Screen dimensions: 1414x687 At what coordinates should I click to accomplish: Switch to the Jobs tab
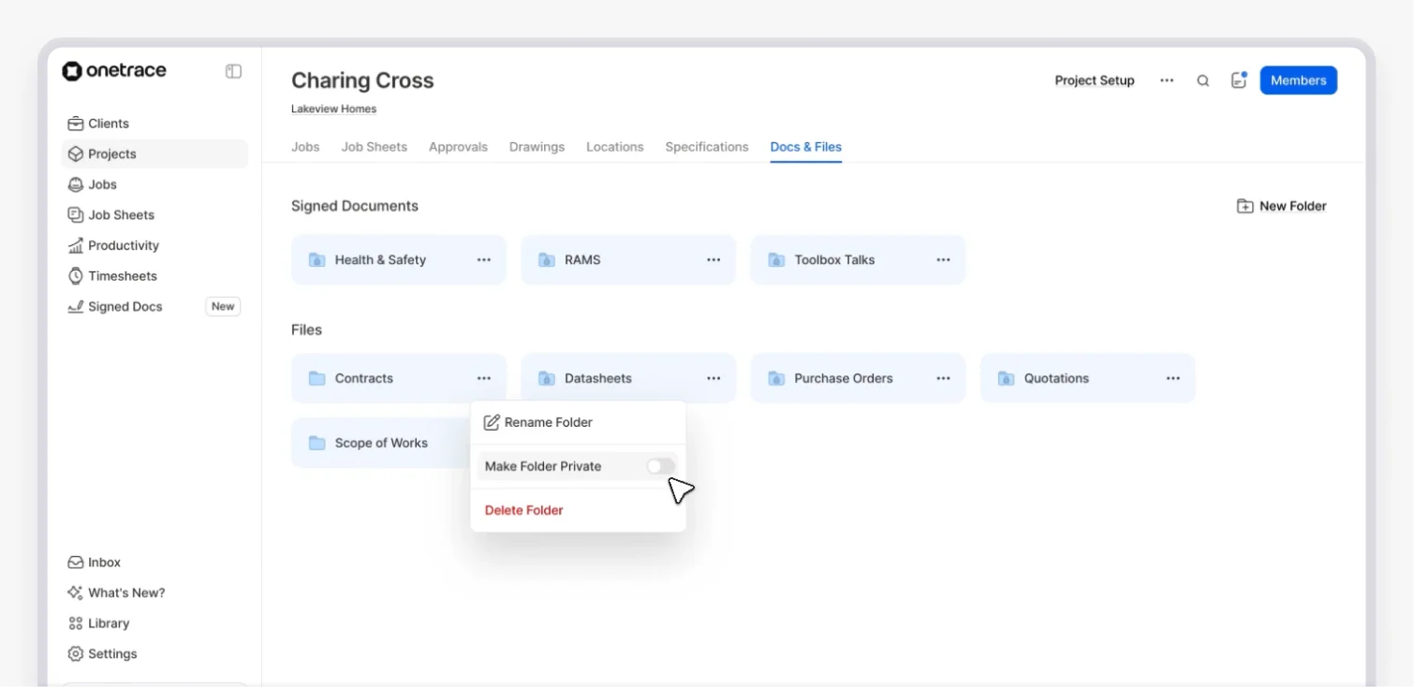point(305,147)
